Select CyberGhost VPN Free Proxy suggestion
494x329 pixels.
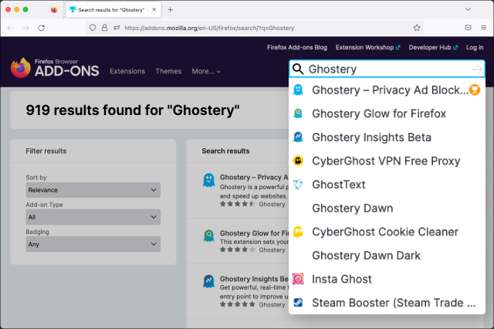coord(386,161)
